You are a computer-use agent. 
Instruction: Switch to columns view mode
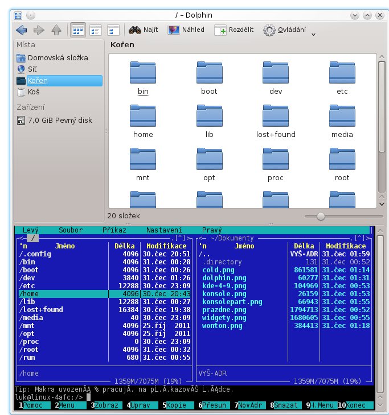pyautogui.click(x=113, y=30)
